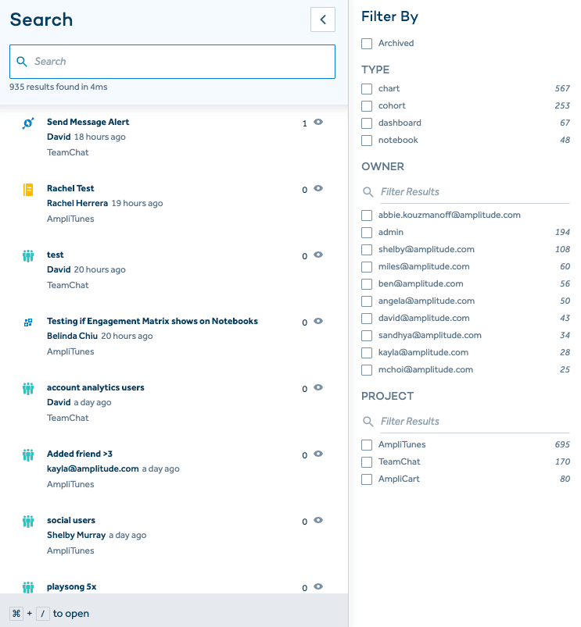Click the magnifier icon in the Owner filter field
This screenshot has height=627, width=581.
[x=368, y=191]
